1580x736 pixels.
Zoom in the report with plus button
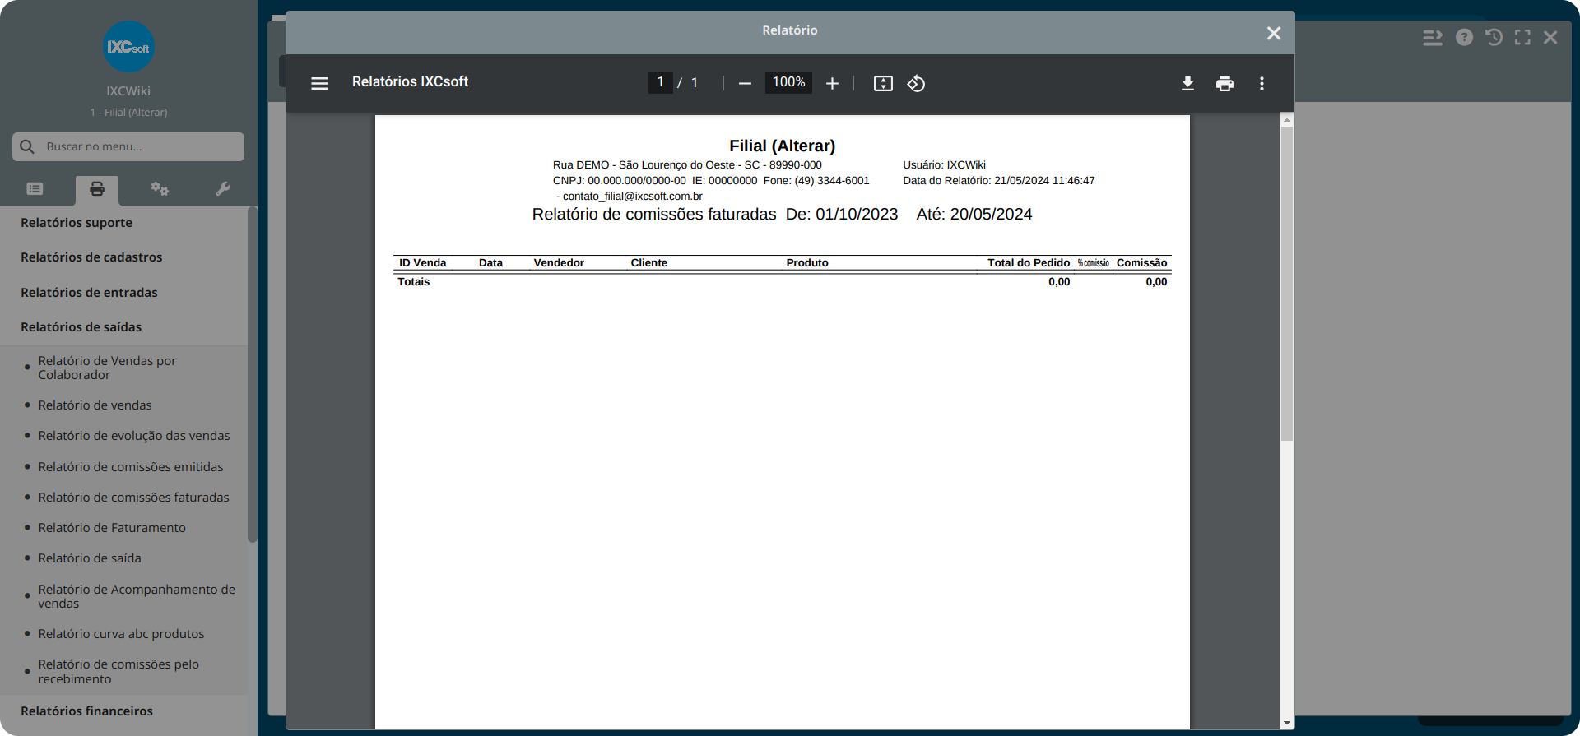click(832, 83)
